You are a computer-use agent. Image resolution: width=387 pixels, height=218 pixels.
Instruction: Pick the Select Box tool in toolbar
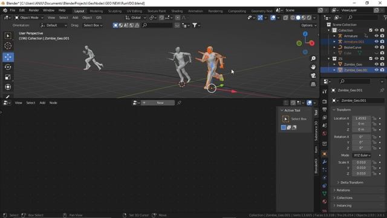8,36
